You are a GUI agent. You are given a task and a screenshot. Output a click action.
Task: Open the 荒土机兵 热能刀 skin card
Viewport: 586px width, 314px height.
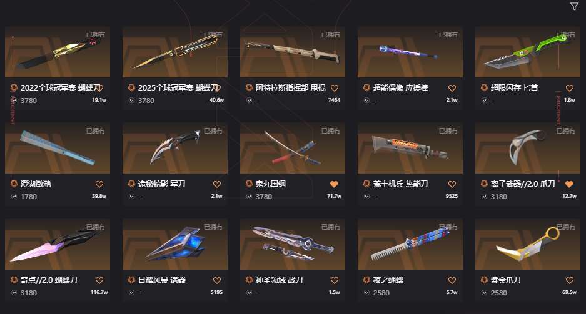410,164
